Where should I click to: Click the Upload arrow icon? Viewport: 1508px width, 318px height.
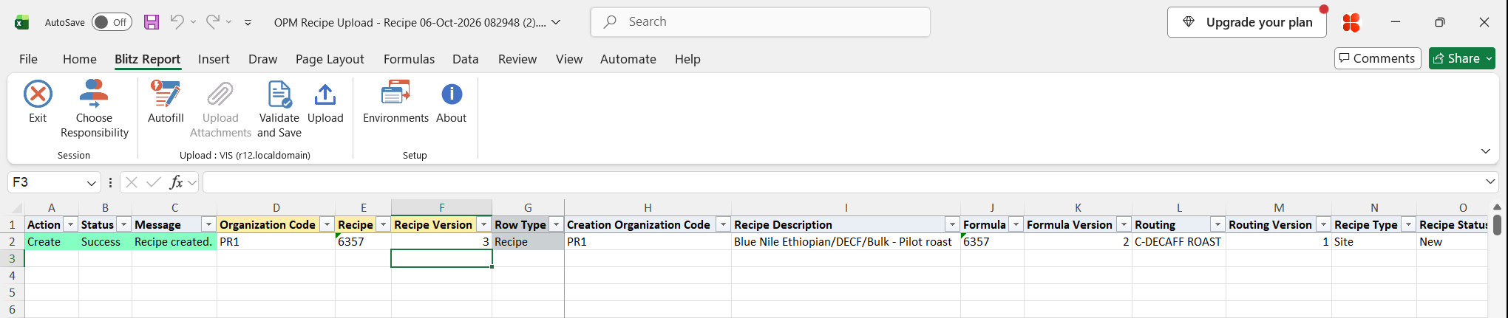point(325,94)
